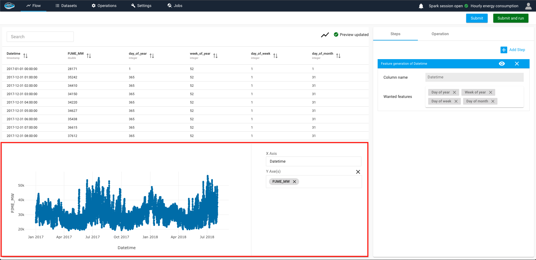
Task: Open the user profile icon
Action: [x=528, y=6]
